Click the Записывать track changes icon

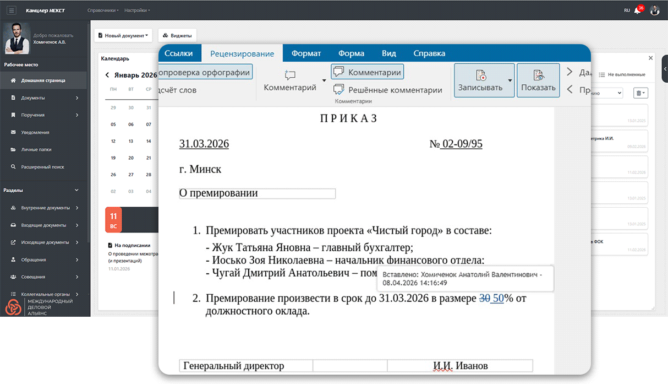[x=480, y=75]
